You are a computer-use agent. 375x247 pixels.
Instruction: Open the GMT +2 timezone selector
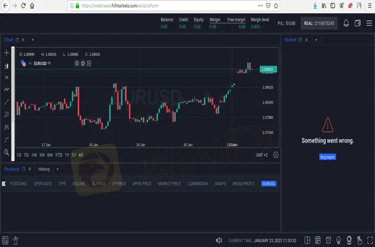pos(261,155)
